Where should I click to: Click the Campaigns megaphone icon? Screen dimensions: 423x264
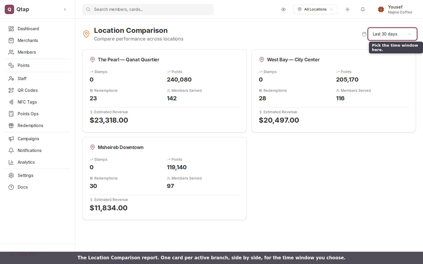tap(11, 139)
